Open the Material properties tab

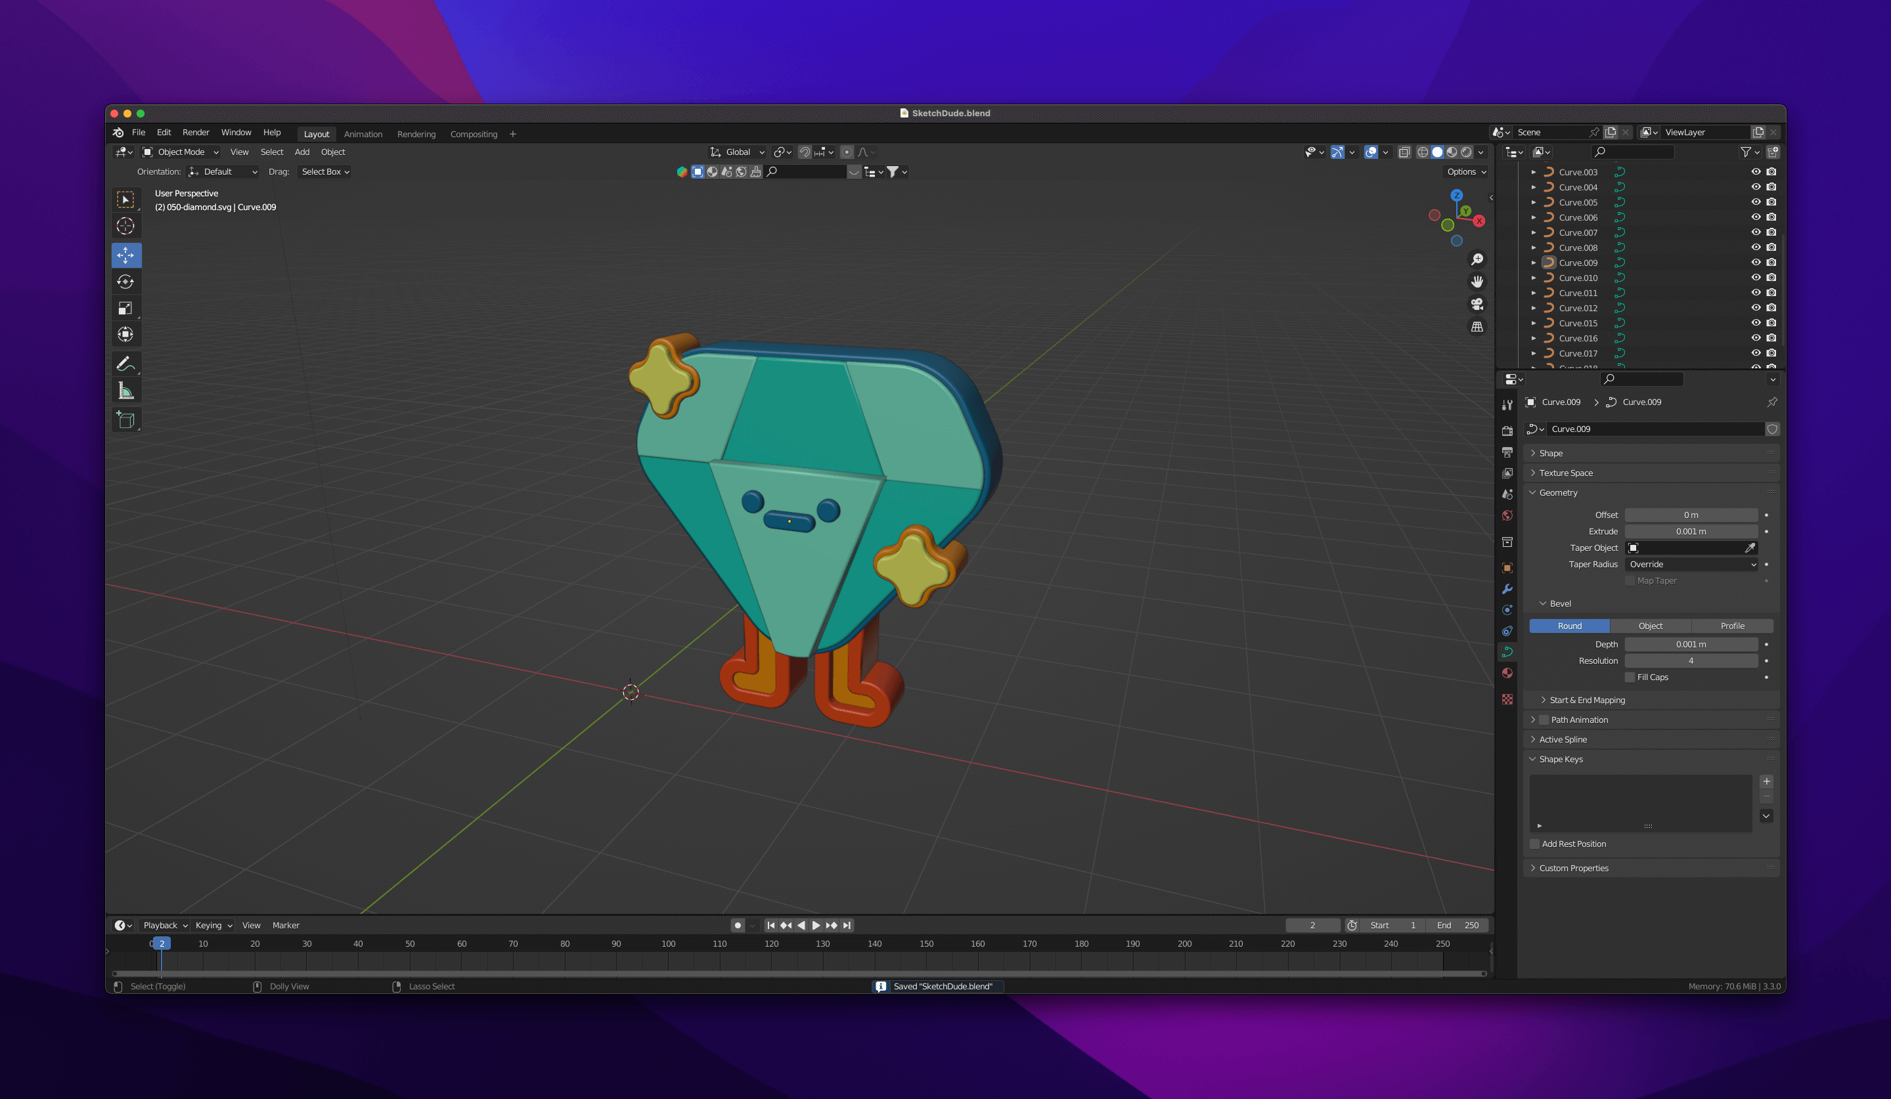pyautogui.click(x=1507, y=672)
